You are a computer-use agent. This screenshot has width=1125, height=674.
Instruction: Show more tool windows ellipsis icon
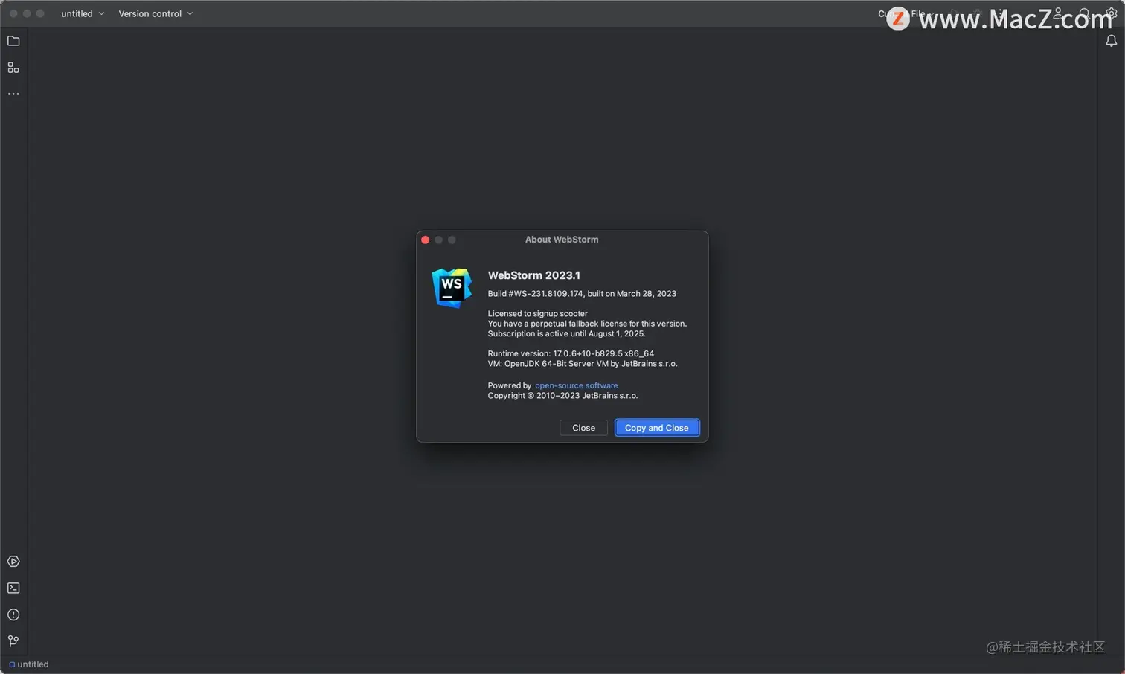coord(13,94)
